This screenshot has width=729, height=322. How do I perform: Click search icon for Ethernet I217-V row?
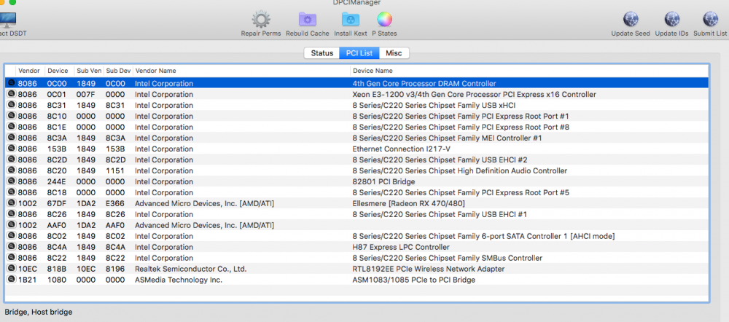11,149
